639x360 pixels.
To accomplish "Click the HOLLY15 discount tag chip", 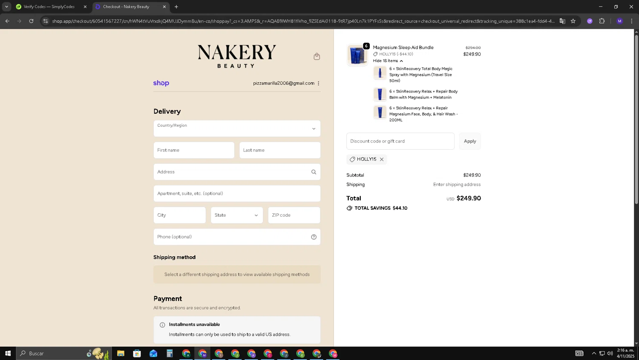I will click(366, 159).
